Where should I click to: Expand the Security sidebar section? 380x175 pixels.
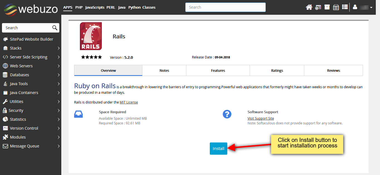click(x=18, y=110)
